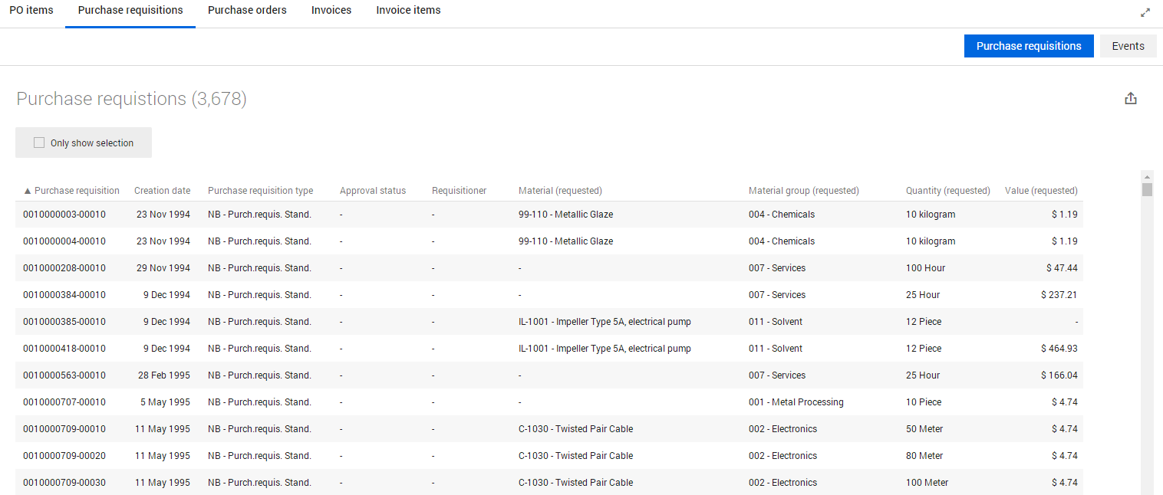Click the ascending sort arrow on Purchase requisition
Viewport: 1163px width, 495px height.
tap(28, 191)
